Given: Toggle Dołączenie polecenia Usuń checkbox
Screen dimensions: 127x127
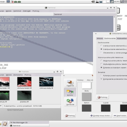Looking at the screenshot, I should click(x=101, y=79).
